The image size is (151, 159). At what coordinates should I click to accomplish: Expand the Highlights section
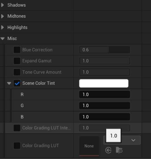tap(3, 27)
